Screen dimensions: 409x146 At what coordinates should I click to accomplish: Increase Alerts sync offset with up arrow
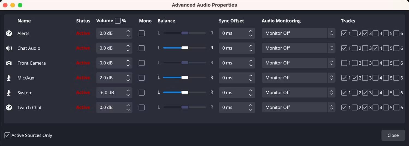pyautogui.click(x=251, y=31)
